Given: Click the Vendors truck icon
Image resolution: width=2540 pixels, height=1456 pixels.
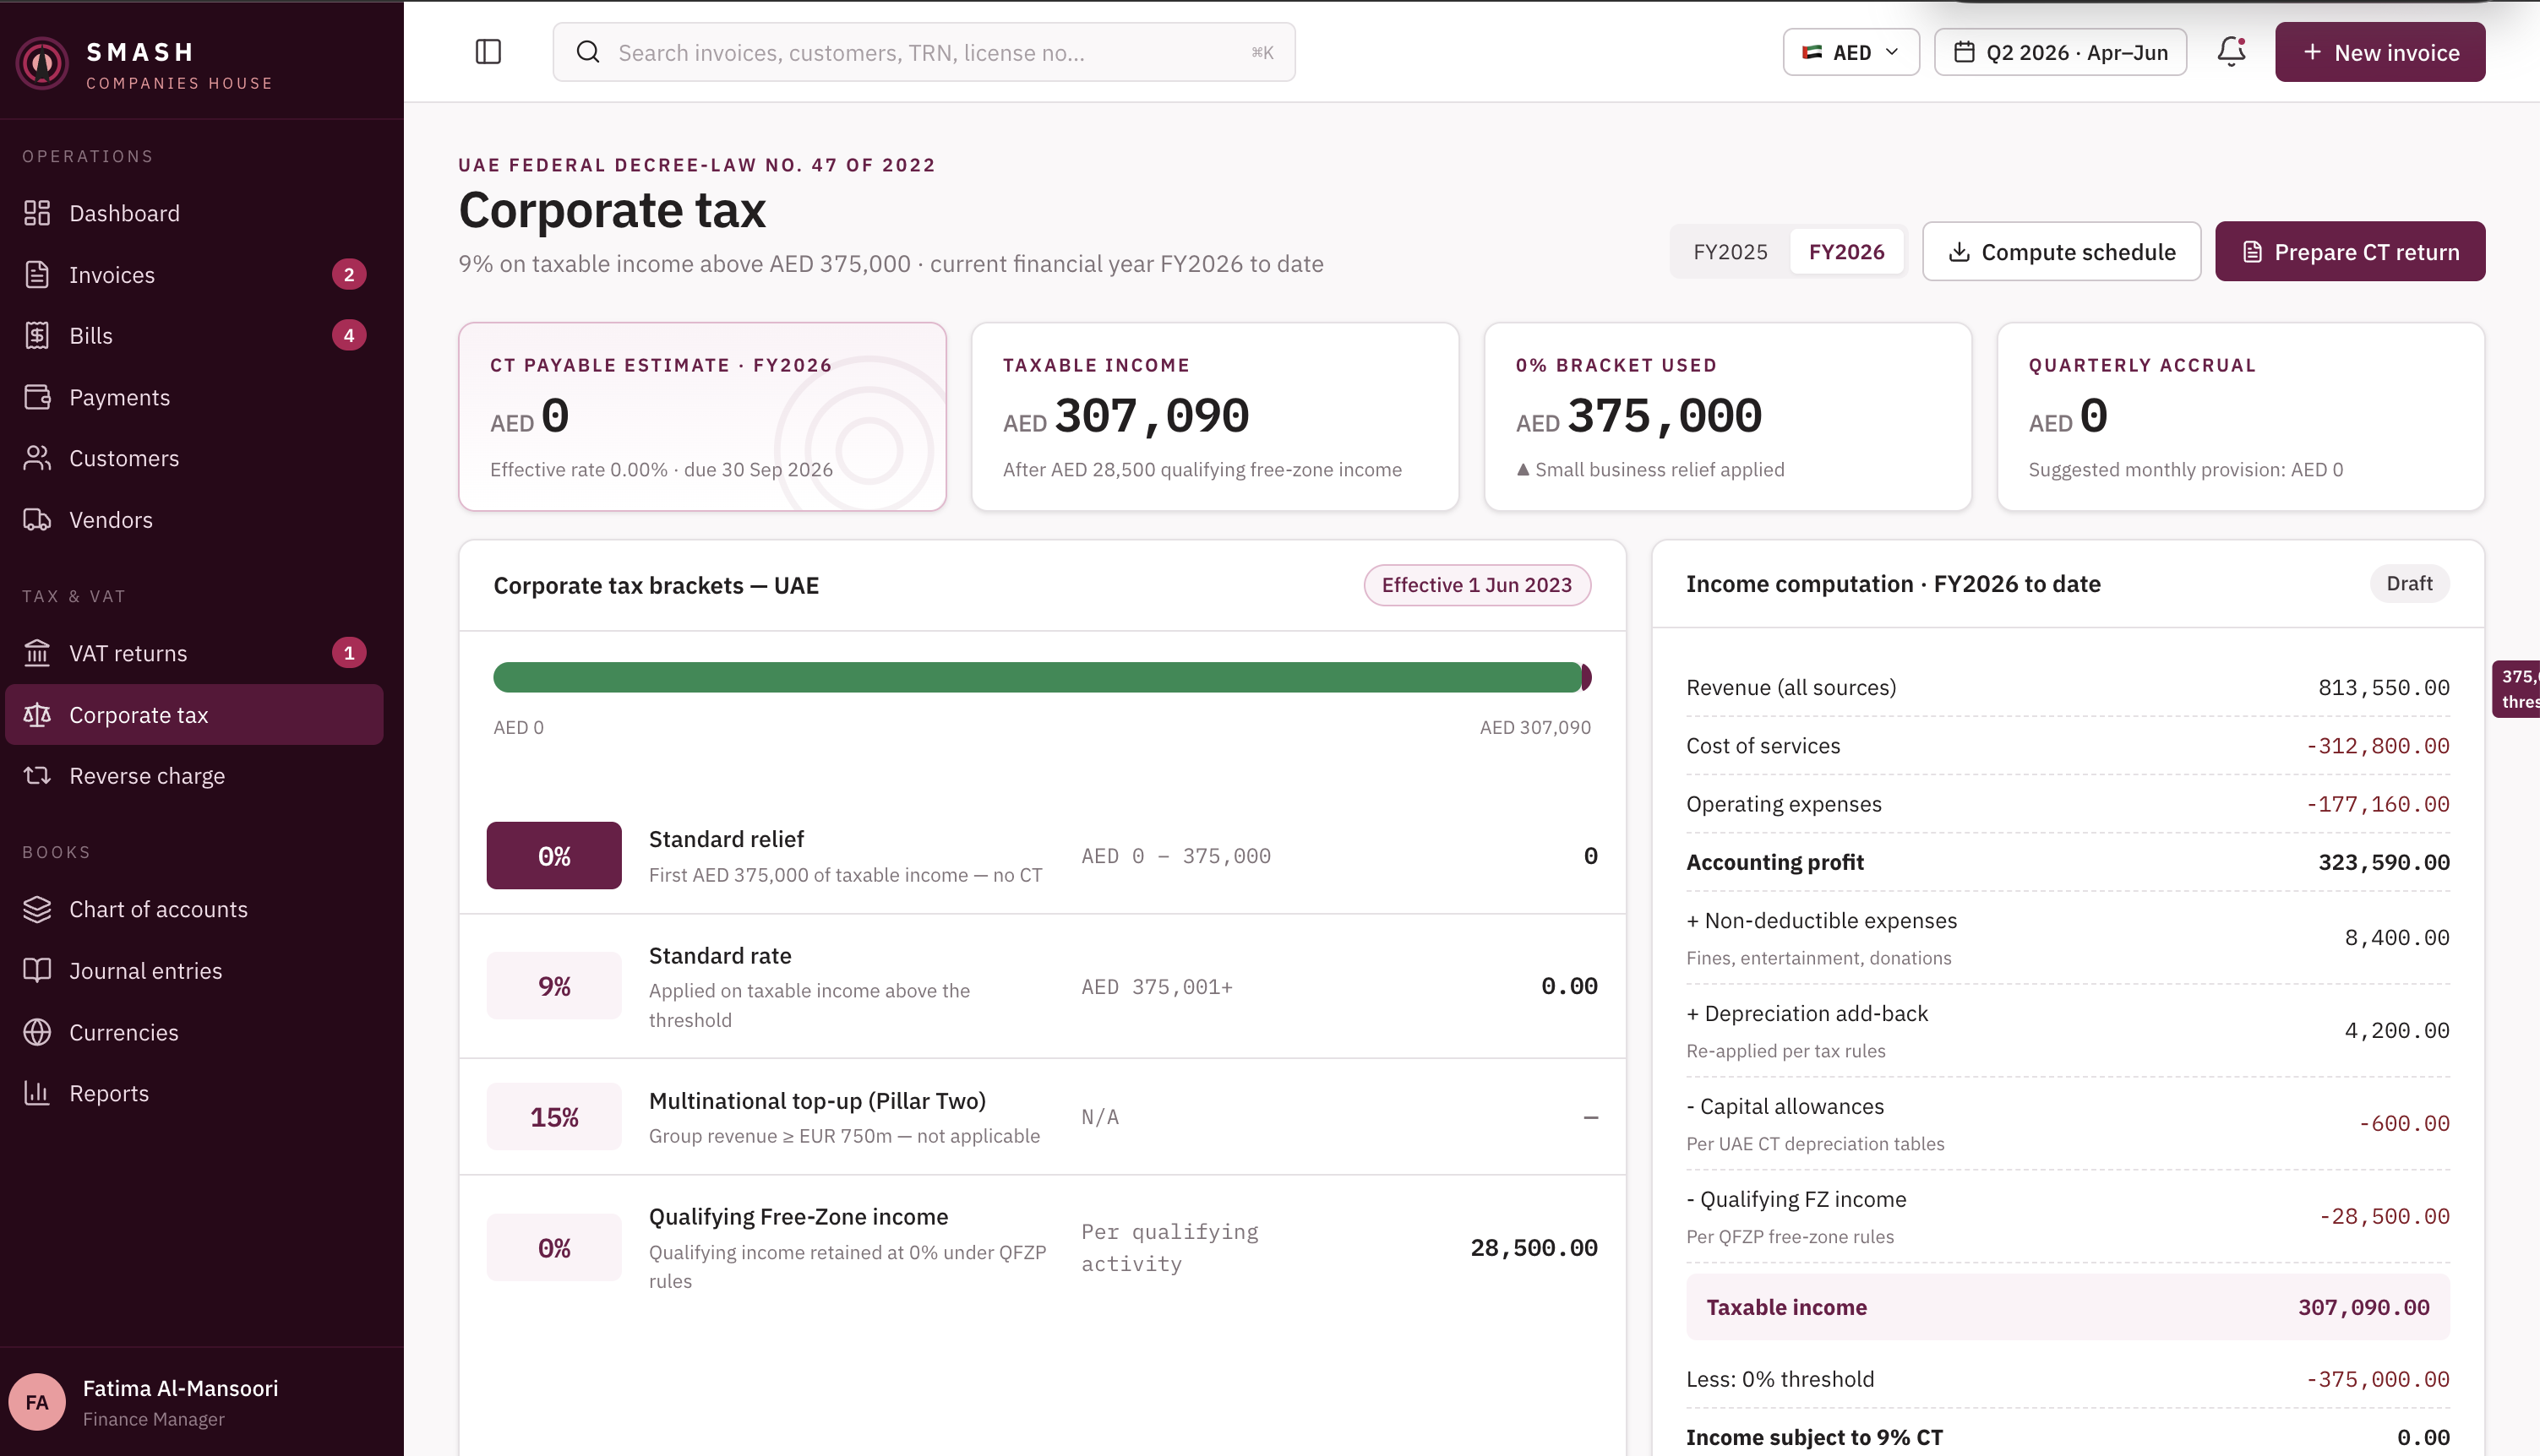Looking at the screenshot, I should tap(37, 520).
